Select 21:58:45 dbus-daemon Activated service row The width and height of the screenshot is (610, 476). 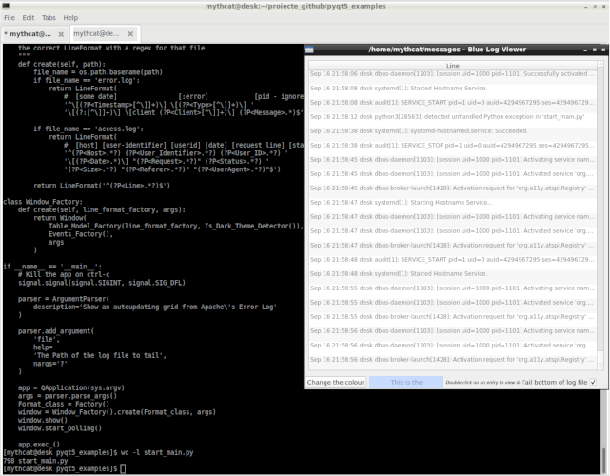(453, 174)
